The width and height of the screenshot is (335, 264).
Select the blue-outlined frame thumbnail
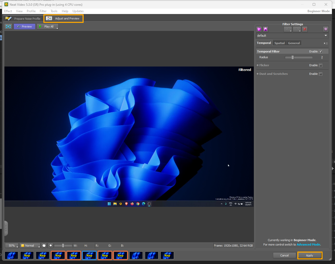tap(89, 255)
